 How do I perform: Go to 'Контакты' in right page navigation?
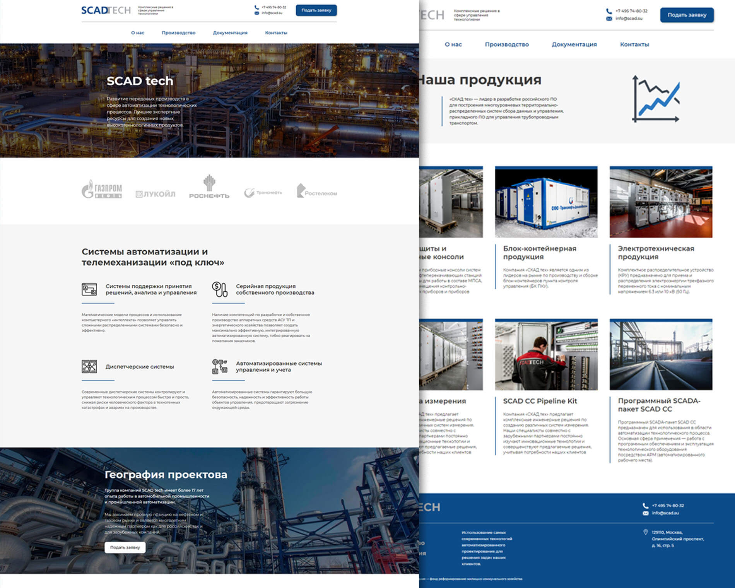pyautogui.click(x=634, y=44)
